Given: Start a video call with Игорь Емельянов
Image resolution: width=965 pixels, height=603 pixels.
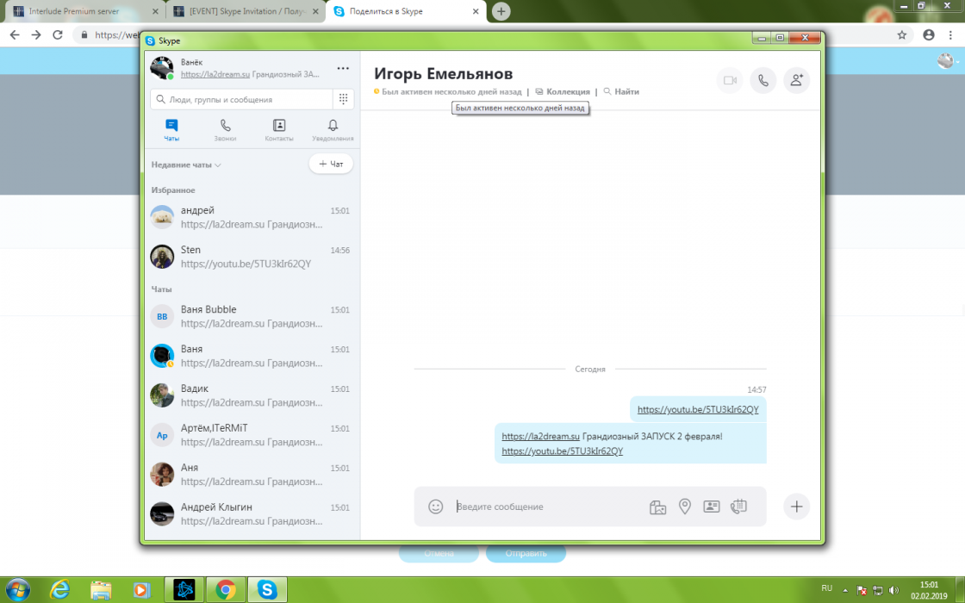Looking at the screenshot, I should (730, 80).
